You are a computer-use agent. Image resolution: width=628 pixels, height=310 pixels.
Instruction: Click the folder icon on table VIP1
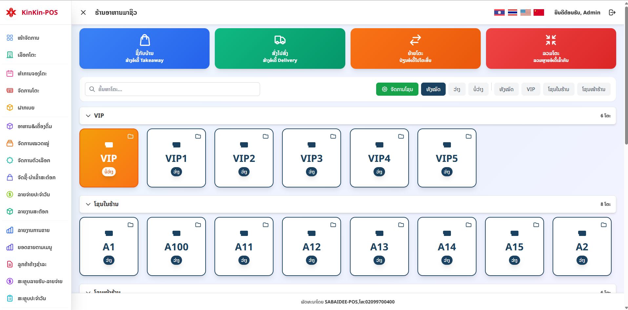tap(198, 136)
